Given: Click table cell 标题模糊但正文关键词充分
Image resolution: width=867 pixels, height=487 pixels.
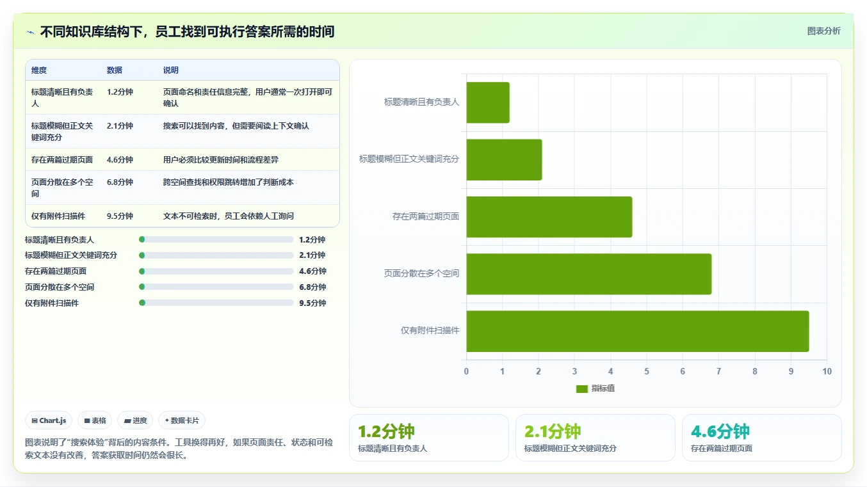Looking at the screenshot, I should (62, 131).
